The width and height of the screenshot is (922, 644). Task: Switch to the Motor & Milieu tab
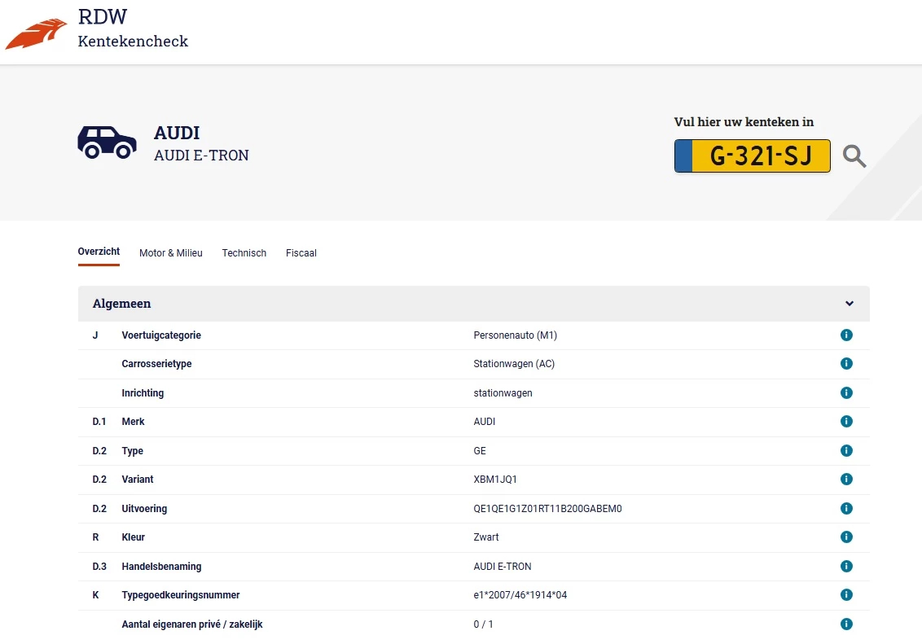(170, 253)
